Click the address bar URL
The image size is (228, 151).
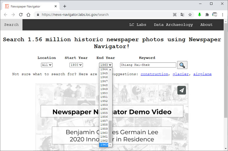coord(75,14)
